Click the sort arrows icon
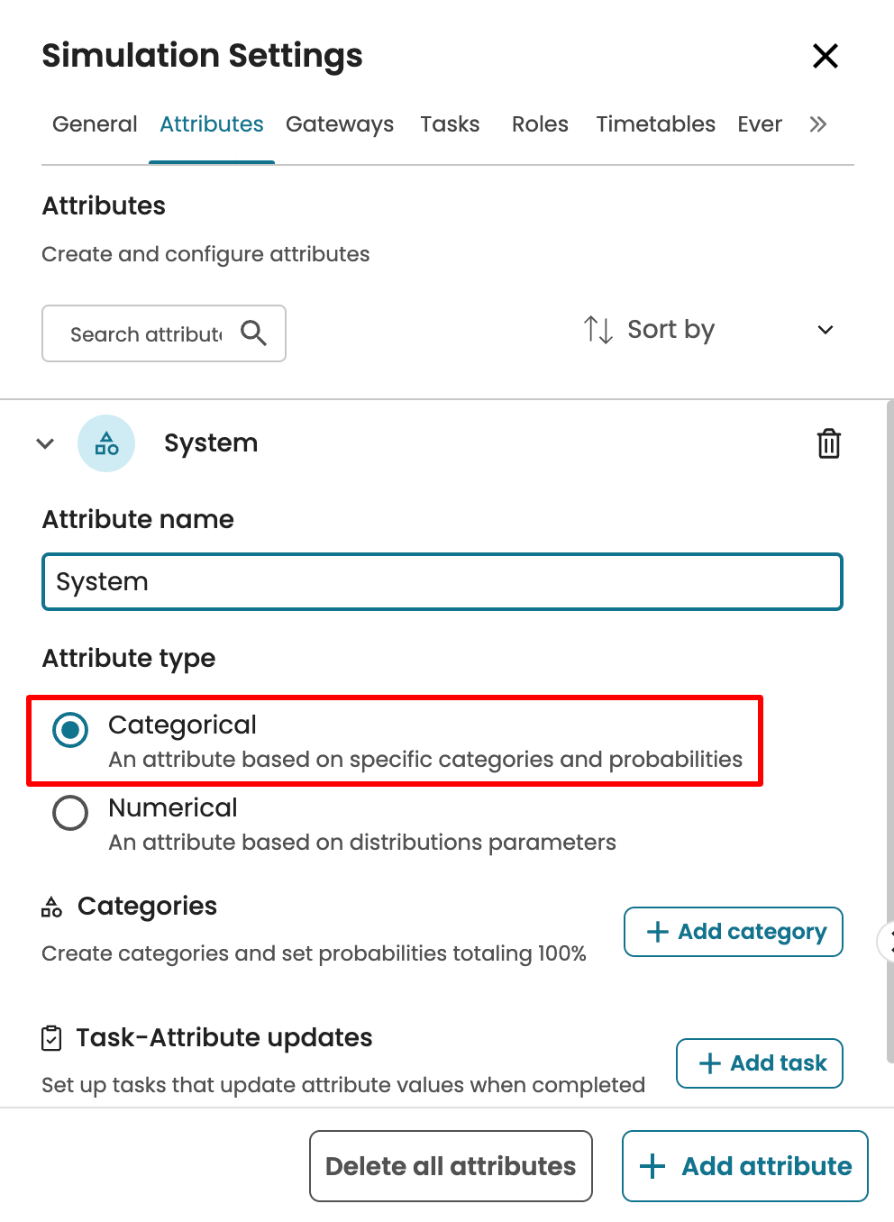Screen dimensions: 894x1222 (x=598, y=330)
